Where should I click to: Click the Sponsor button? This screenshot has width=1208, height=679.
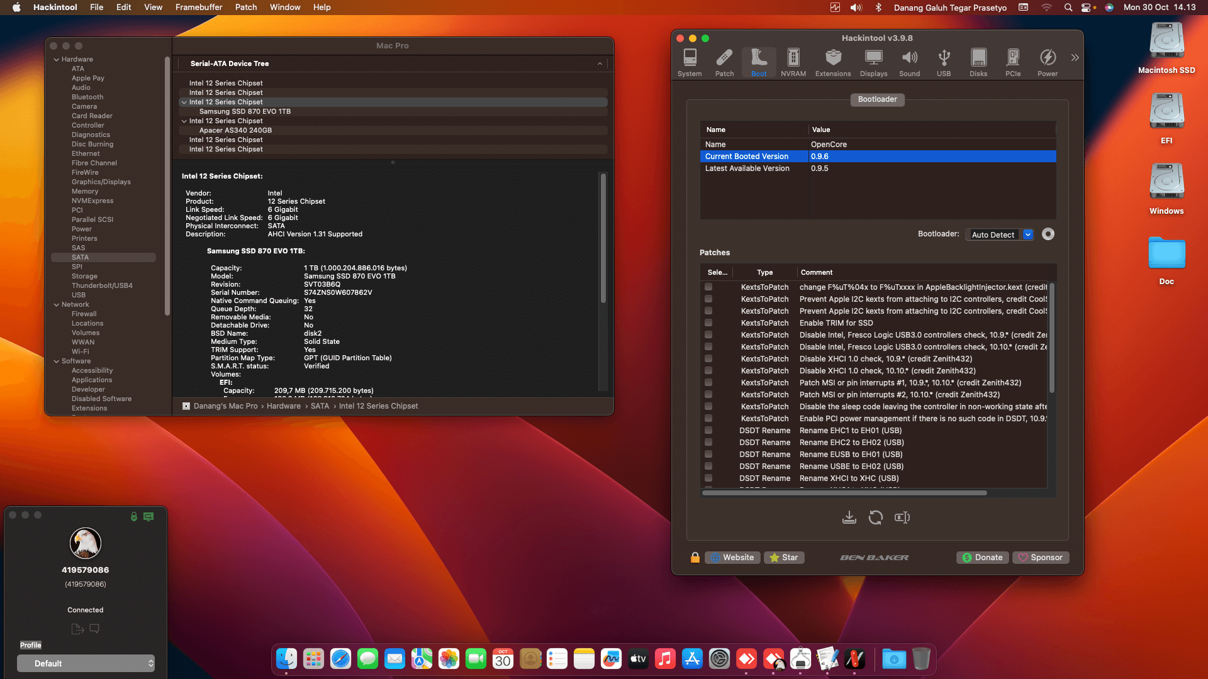[1041, 558]
